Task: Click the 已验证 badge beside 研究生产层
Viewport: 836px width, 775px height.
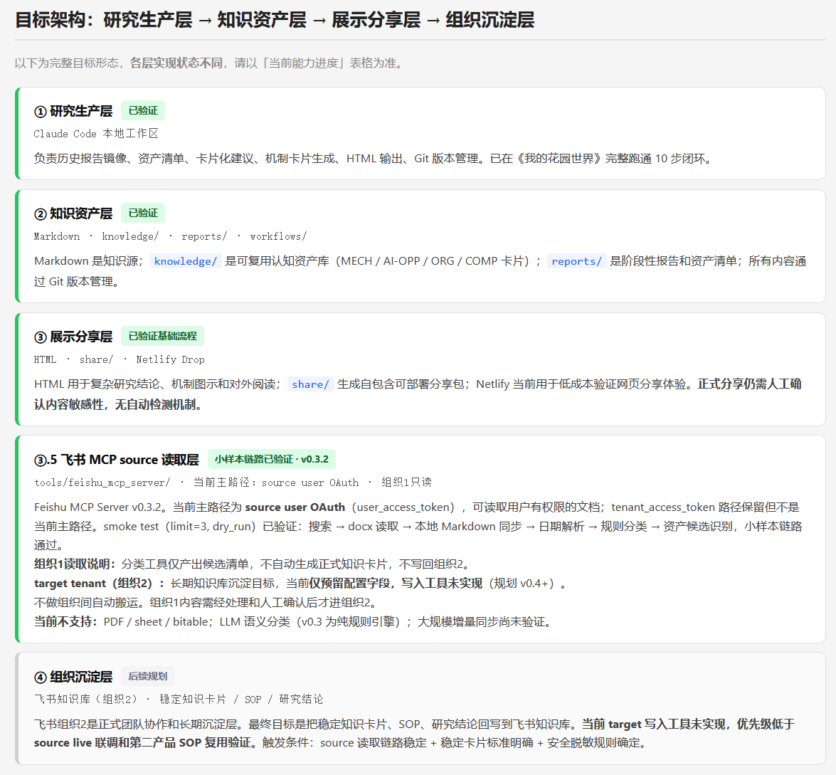Action: click(143, 110)
